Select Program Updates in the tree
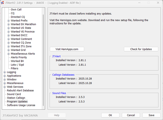 tap(17, 102)
